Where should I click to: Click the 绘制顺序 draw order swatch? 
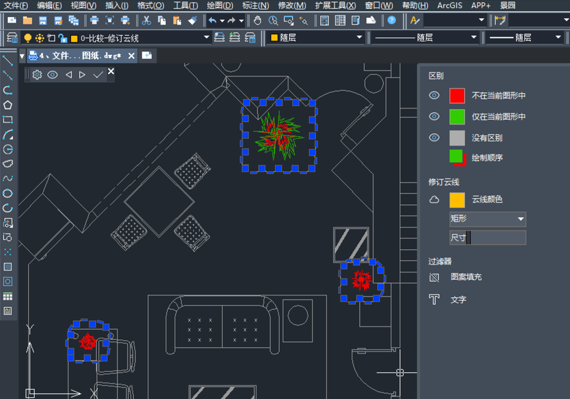[458, 158]
